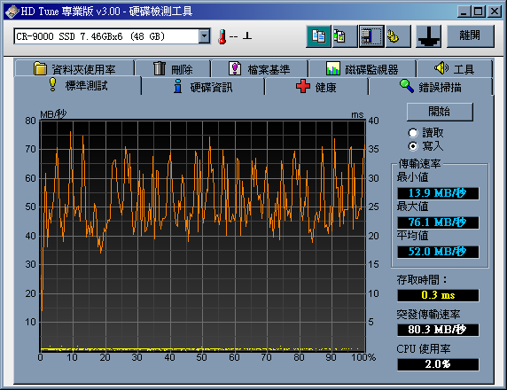Open the 健康 health tab
Image resolution: width=507 pixels, height=390 pixels.
click(x=316, y=87)
